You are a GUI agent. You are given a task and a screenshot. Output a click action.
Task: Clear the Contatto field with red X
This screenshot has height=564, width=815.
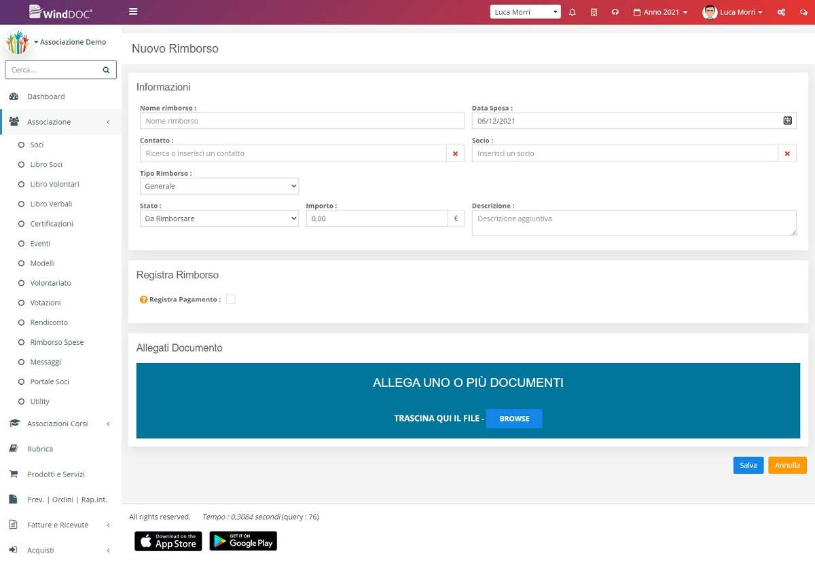pyautogui.click(x=455, y=153)
